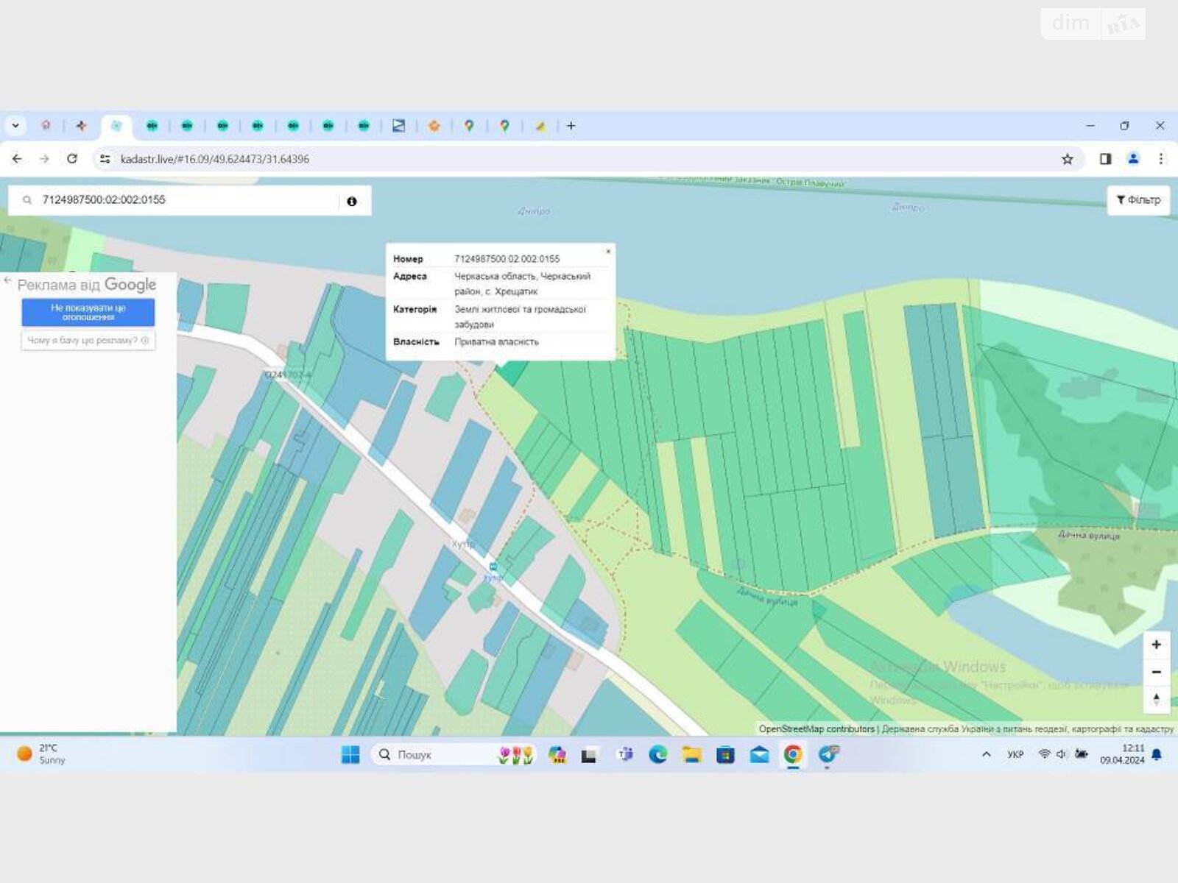Click the info icon beside the search box
This screenshot has height=883, width=1178.
[x=352, y=201]
